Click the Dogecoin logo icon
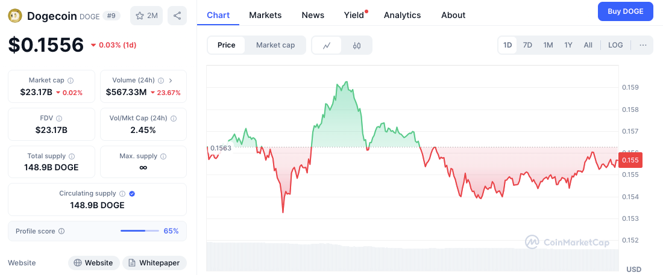 click(15, 16)
